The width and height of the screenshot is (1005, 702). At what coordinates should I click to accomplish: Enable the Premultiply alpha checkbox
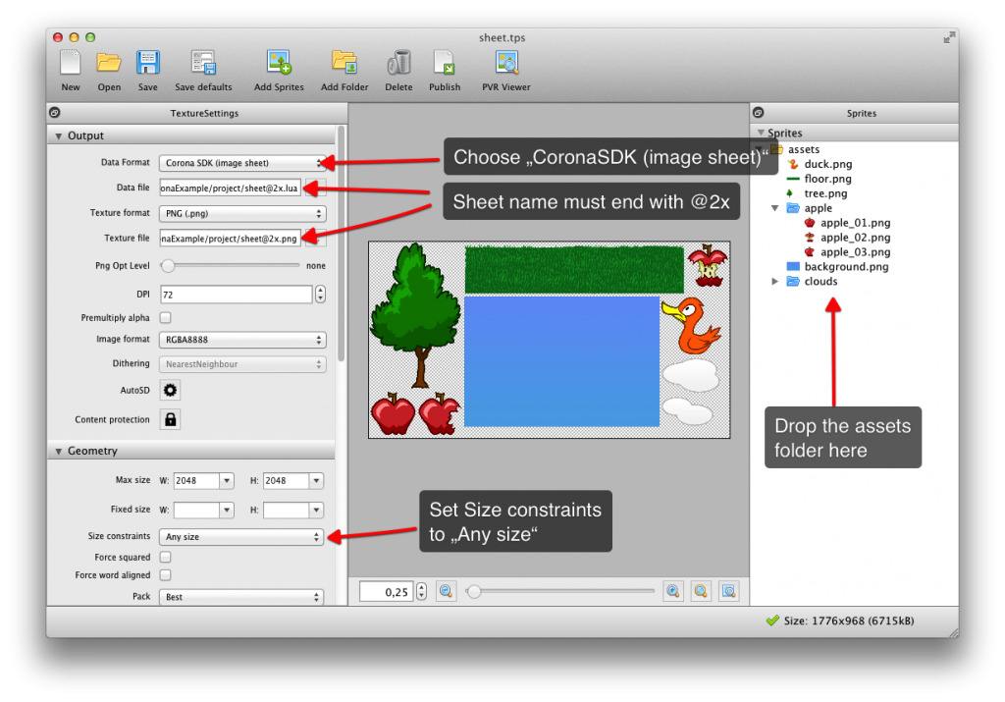tap(165, 318)
